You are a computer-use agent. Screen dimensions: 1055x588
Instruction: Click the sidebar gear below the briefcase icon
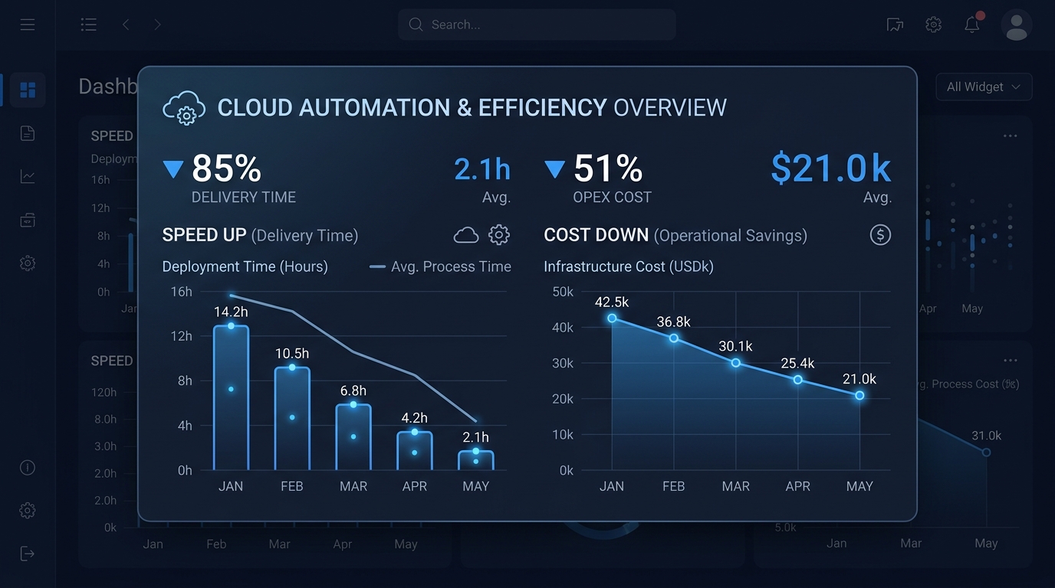(x=28, y=263)
